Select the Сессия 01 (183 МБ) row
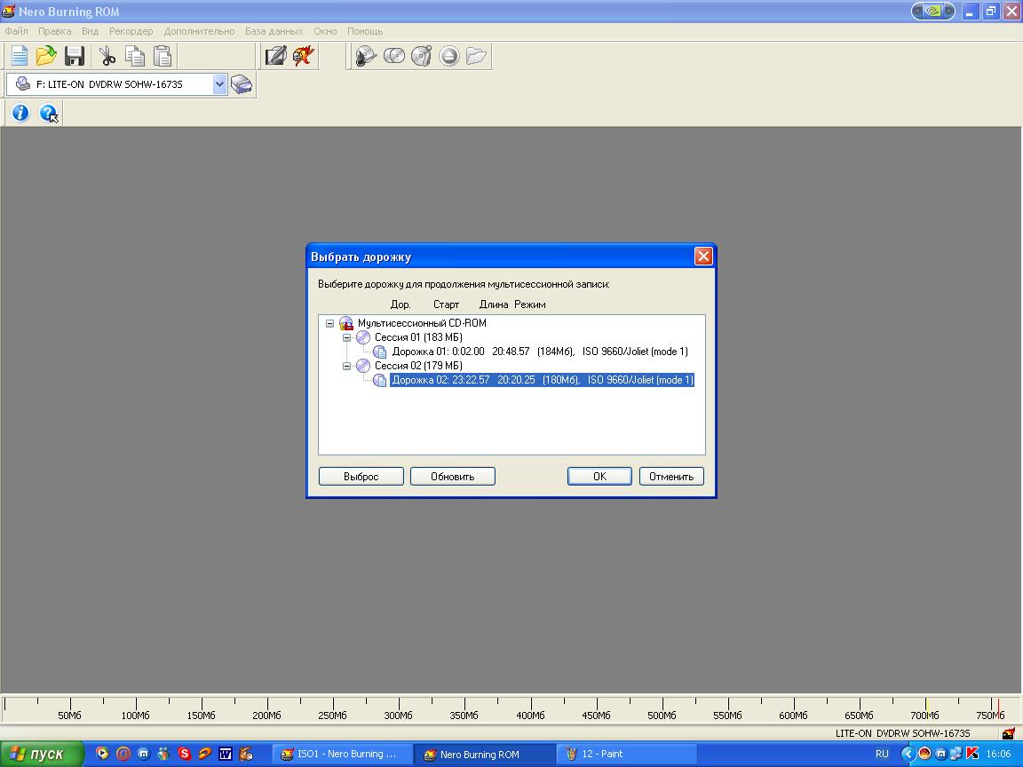The height and width of the screenshot is (767, 1023). click(x=418, y=337)
